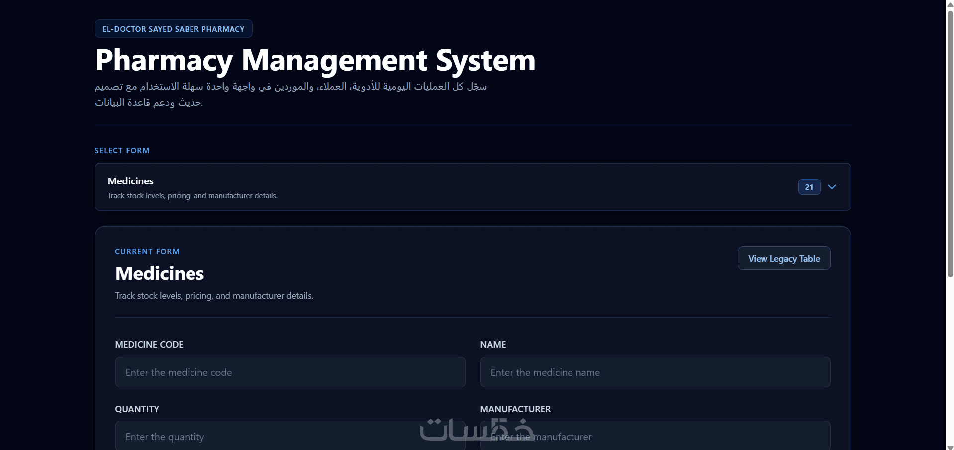
Task: Click the page vertical scrollbar thumb
Action: pos(950,143)
